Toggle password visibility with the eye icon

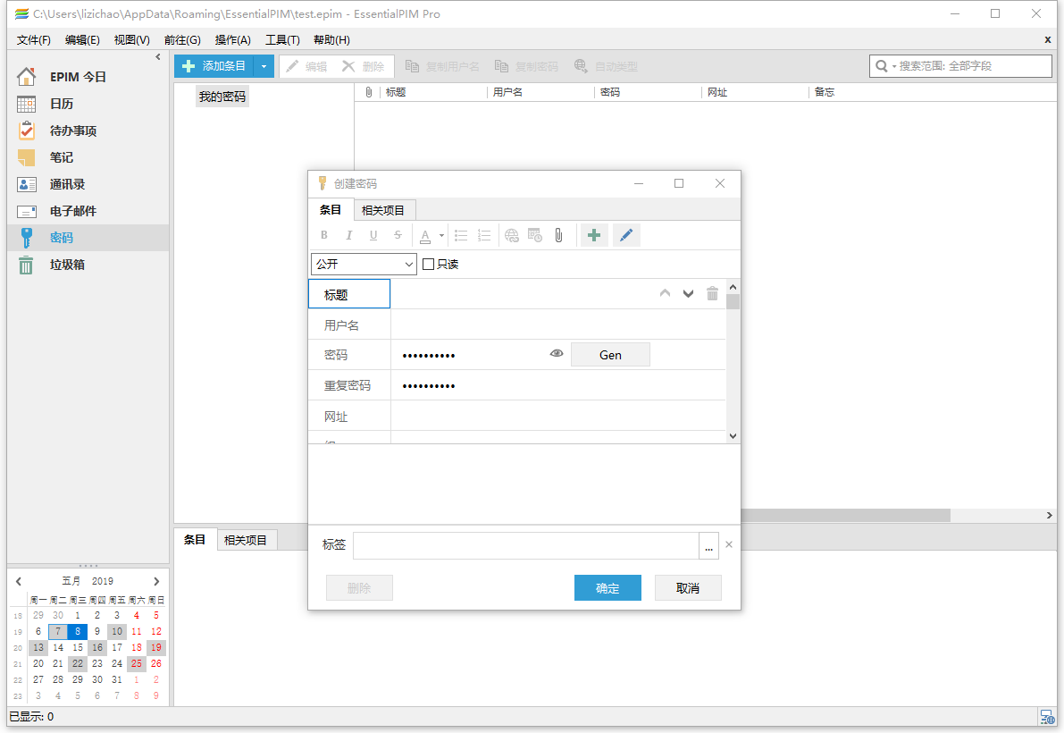tap(556, 353)
